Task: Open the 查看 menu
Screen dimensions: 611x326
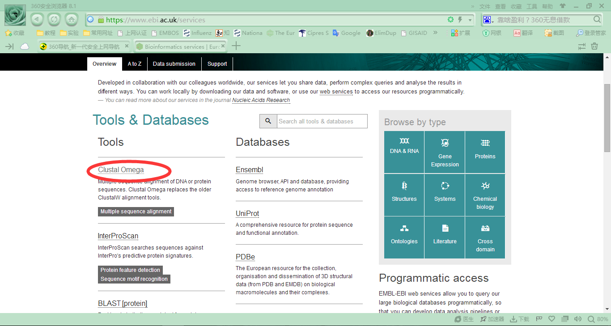Action: click(501, 6)
